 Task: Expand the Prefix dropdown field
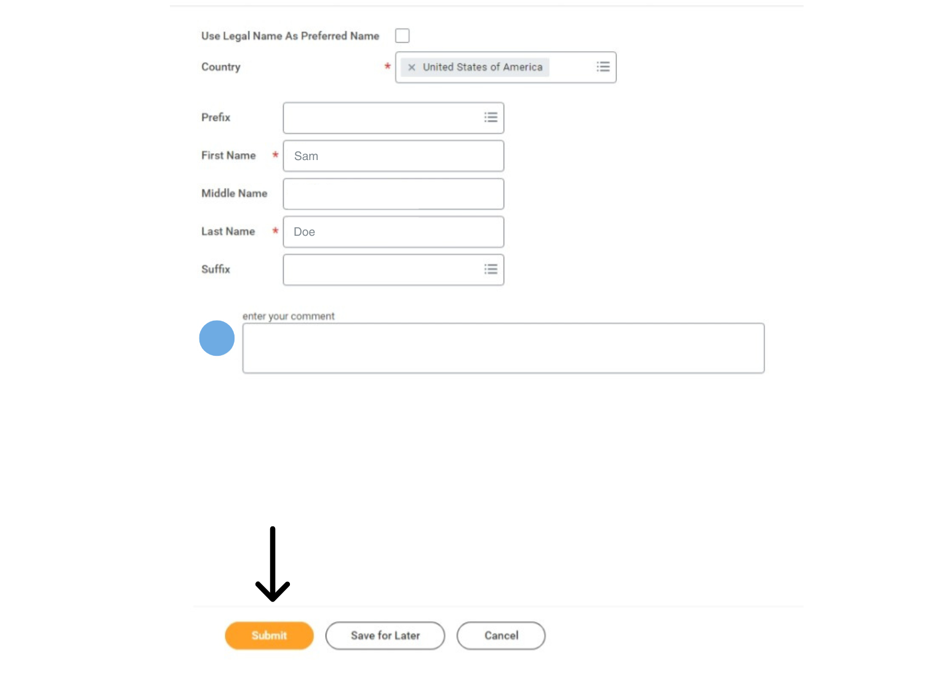[393, 118]
